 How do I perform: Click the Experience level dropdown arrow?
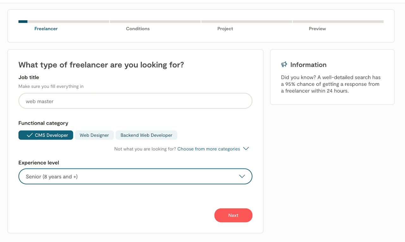pos(242,176)
